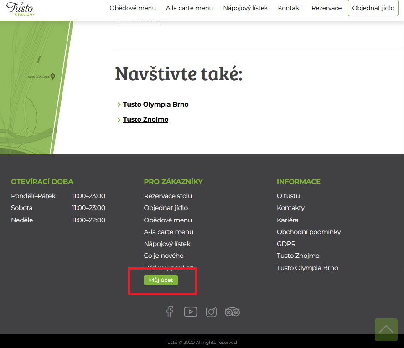Image resolution: width=404 pixels, height=348 pixels.
Task: Open Tusto Olympia Brno link in Informace column
Action: [307, 268]
